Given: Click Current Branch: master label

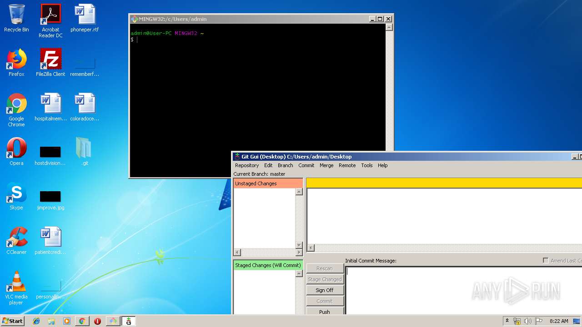Looking at the screenshot, I should 259,174.
